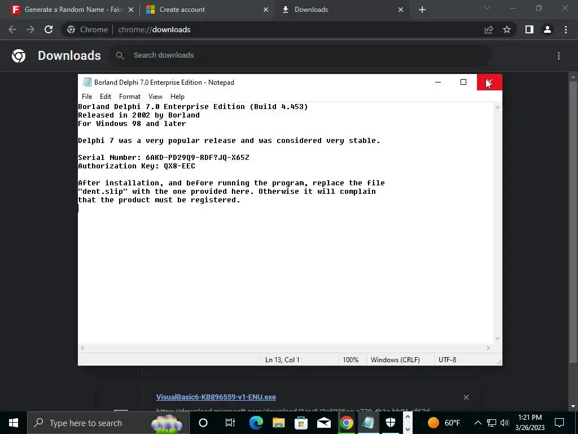
Task: Click 'Windows (CRLF)' in the status bar
Action: 395,359
